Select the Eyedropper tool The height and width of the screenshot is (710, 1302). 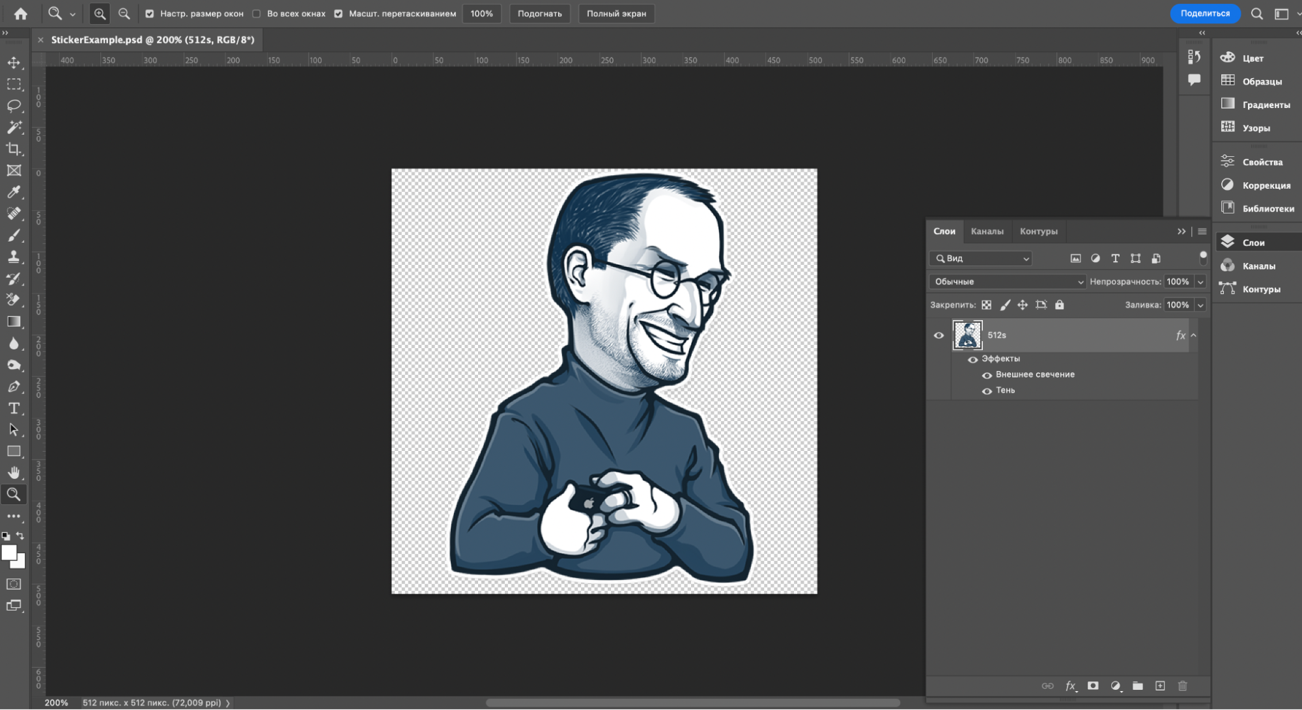click(x=14, y=192)
